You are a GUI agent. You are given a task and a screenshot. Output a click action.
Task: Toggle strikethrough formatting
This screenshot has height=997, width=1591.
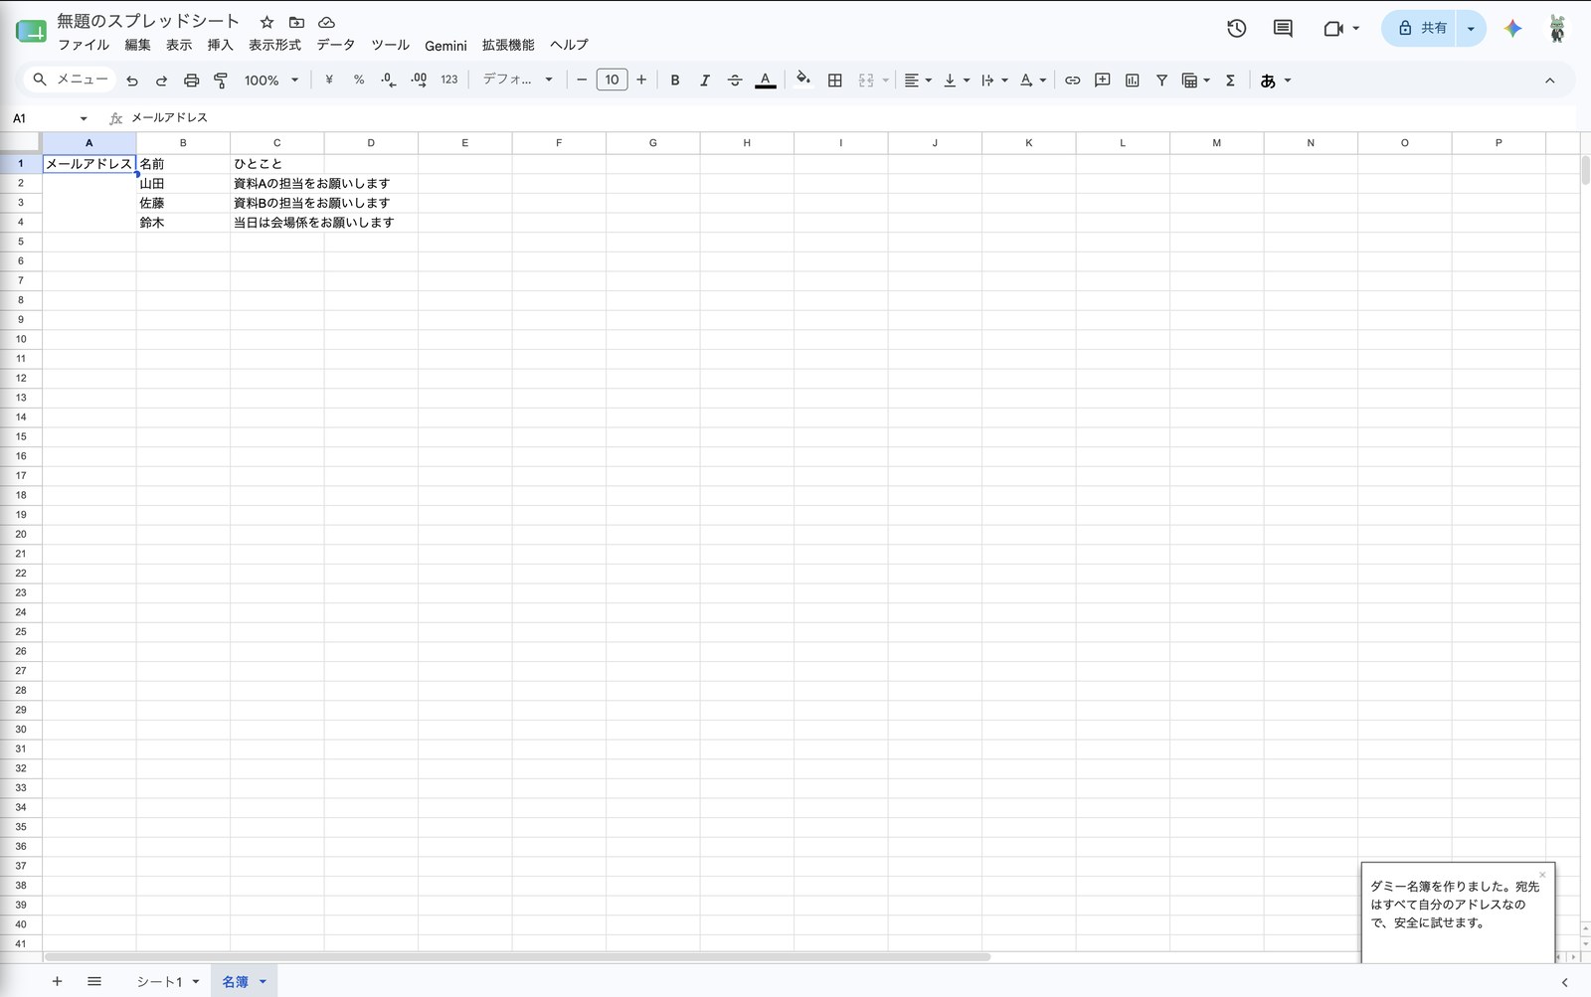[735, 81]
